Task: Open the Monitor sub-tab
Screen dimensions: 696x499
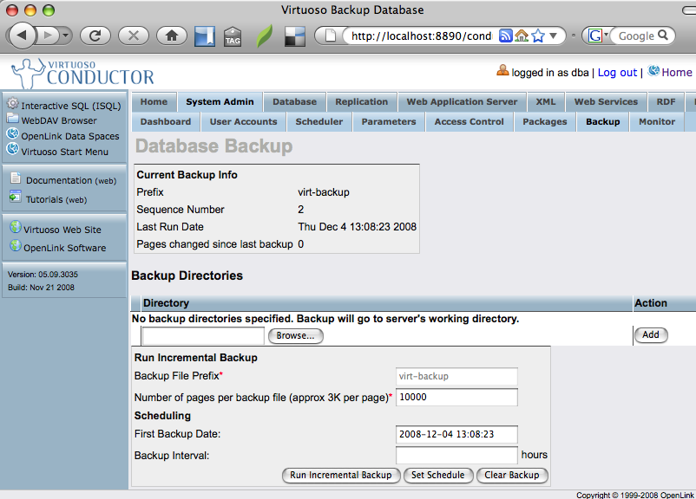Action: click(x=657, y=121)
